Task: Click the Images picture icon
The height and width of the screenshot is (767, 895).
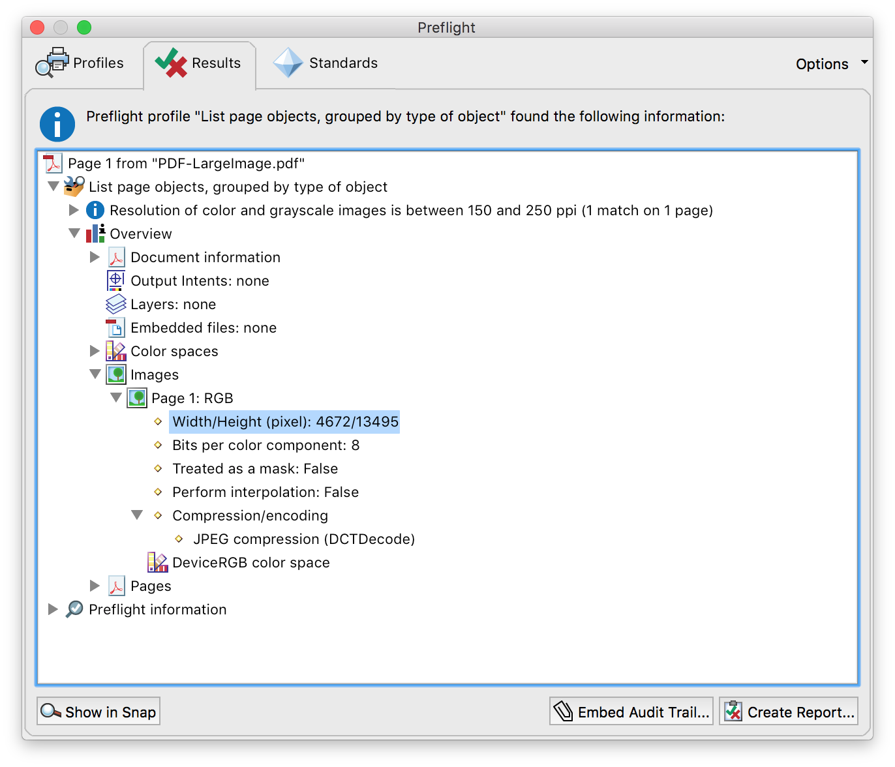Action: tap(116, 374)
